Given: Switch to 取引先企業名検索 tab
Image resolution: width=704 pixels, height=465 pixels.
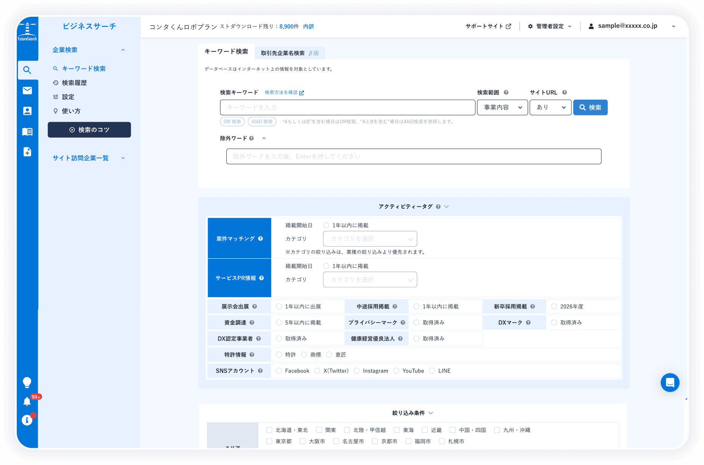Looking at the screenshot, I should coord(289,53).
